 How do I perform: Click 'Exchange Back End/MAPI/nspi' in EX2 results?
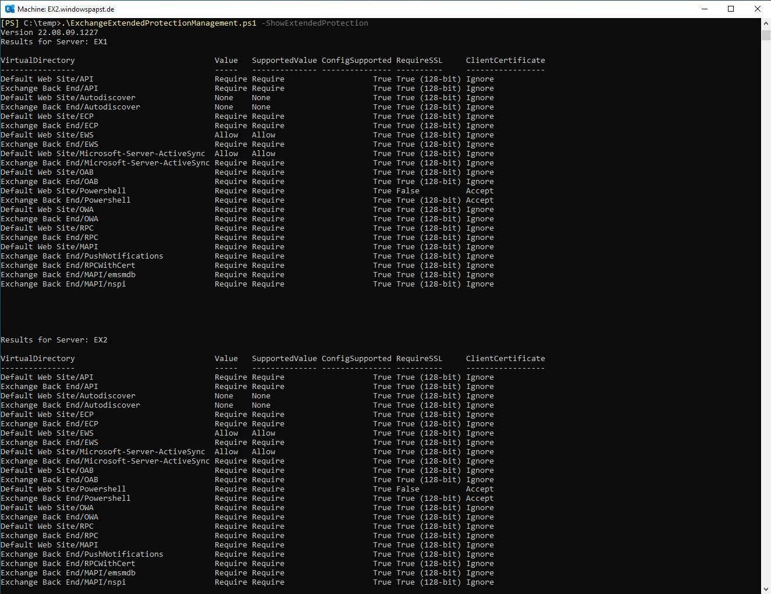tap(63, 582)
